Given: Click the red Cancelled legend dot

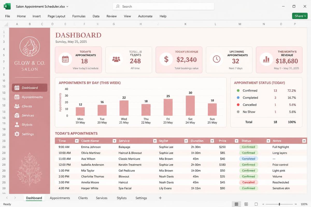Looking at the screenshot, I should (238, 105).
